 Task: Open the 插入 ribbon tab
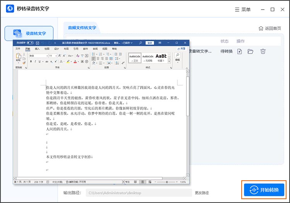[x=37, y=49]
